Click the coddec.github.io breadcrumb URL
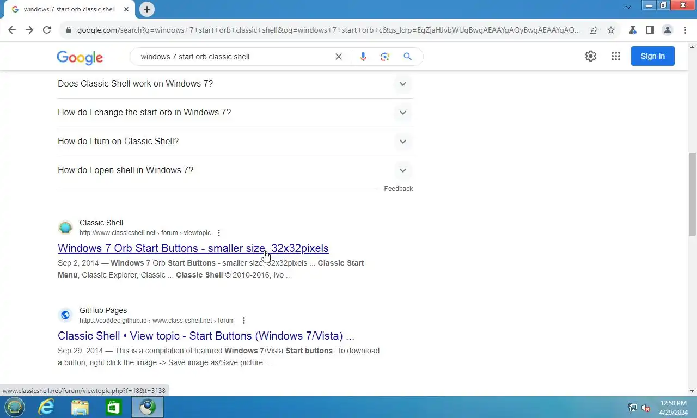This screenshot has height=418, width=697. [x=157, y=321]
